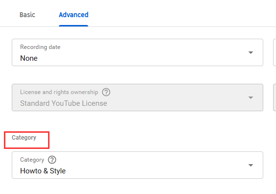The height and width of the screenshot is (194, 276).
Task: Select the Advanced tab
Action: coord(74,15)
